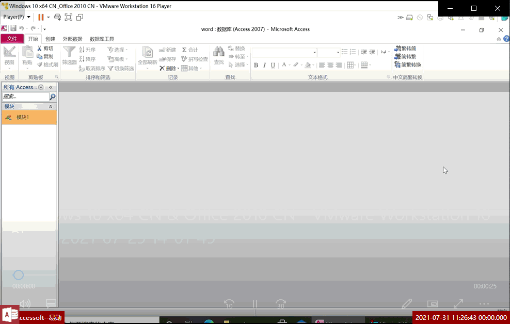Click the Save icon in quick access toolbar
Screen dimensions: 510x324
(x=13, y=28)
